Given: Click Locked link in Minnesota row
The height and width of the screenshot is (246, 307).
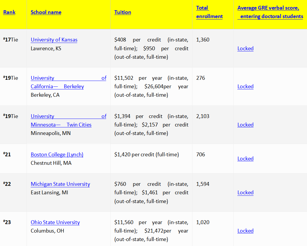Looking at the screenshot, I should (245, 125).
